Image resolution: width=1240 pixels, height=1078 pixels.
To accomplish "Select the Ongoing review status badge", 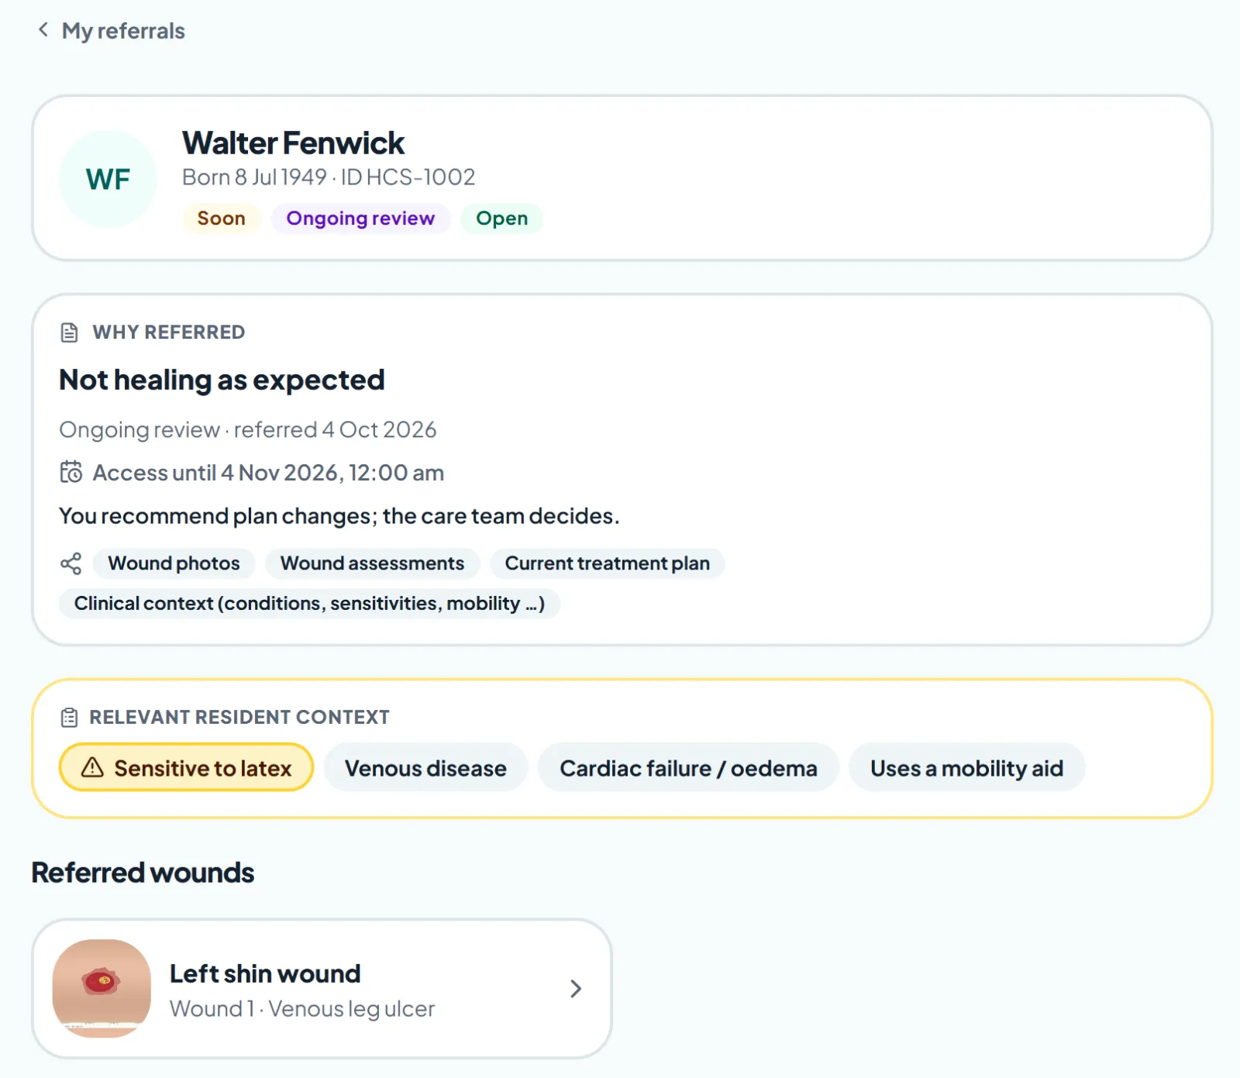I will coord(360,219).
